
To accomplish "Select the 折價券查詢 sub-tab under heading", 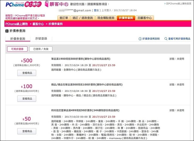I will pyautogui.click(x=18, y=39).
